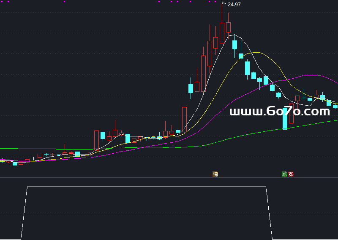This screenshot has height=240, width=338.
Task: Select the tall red candle at the first breakout
Action: (96, 140)
